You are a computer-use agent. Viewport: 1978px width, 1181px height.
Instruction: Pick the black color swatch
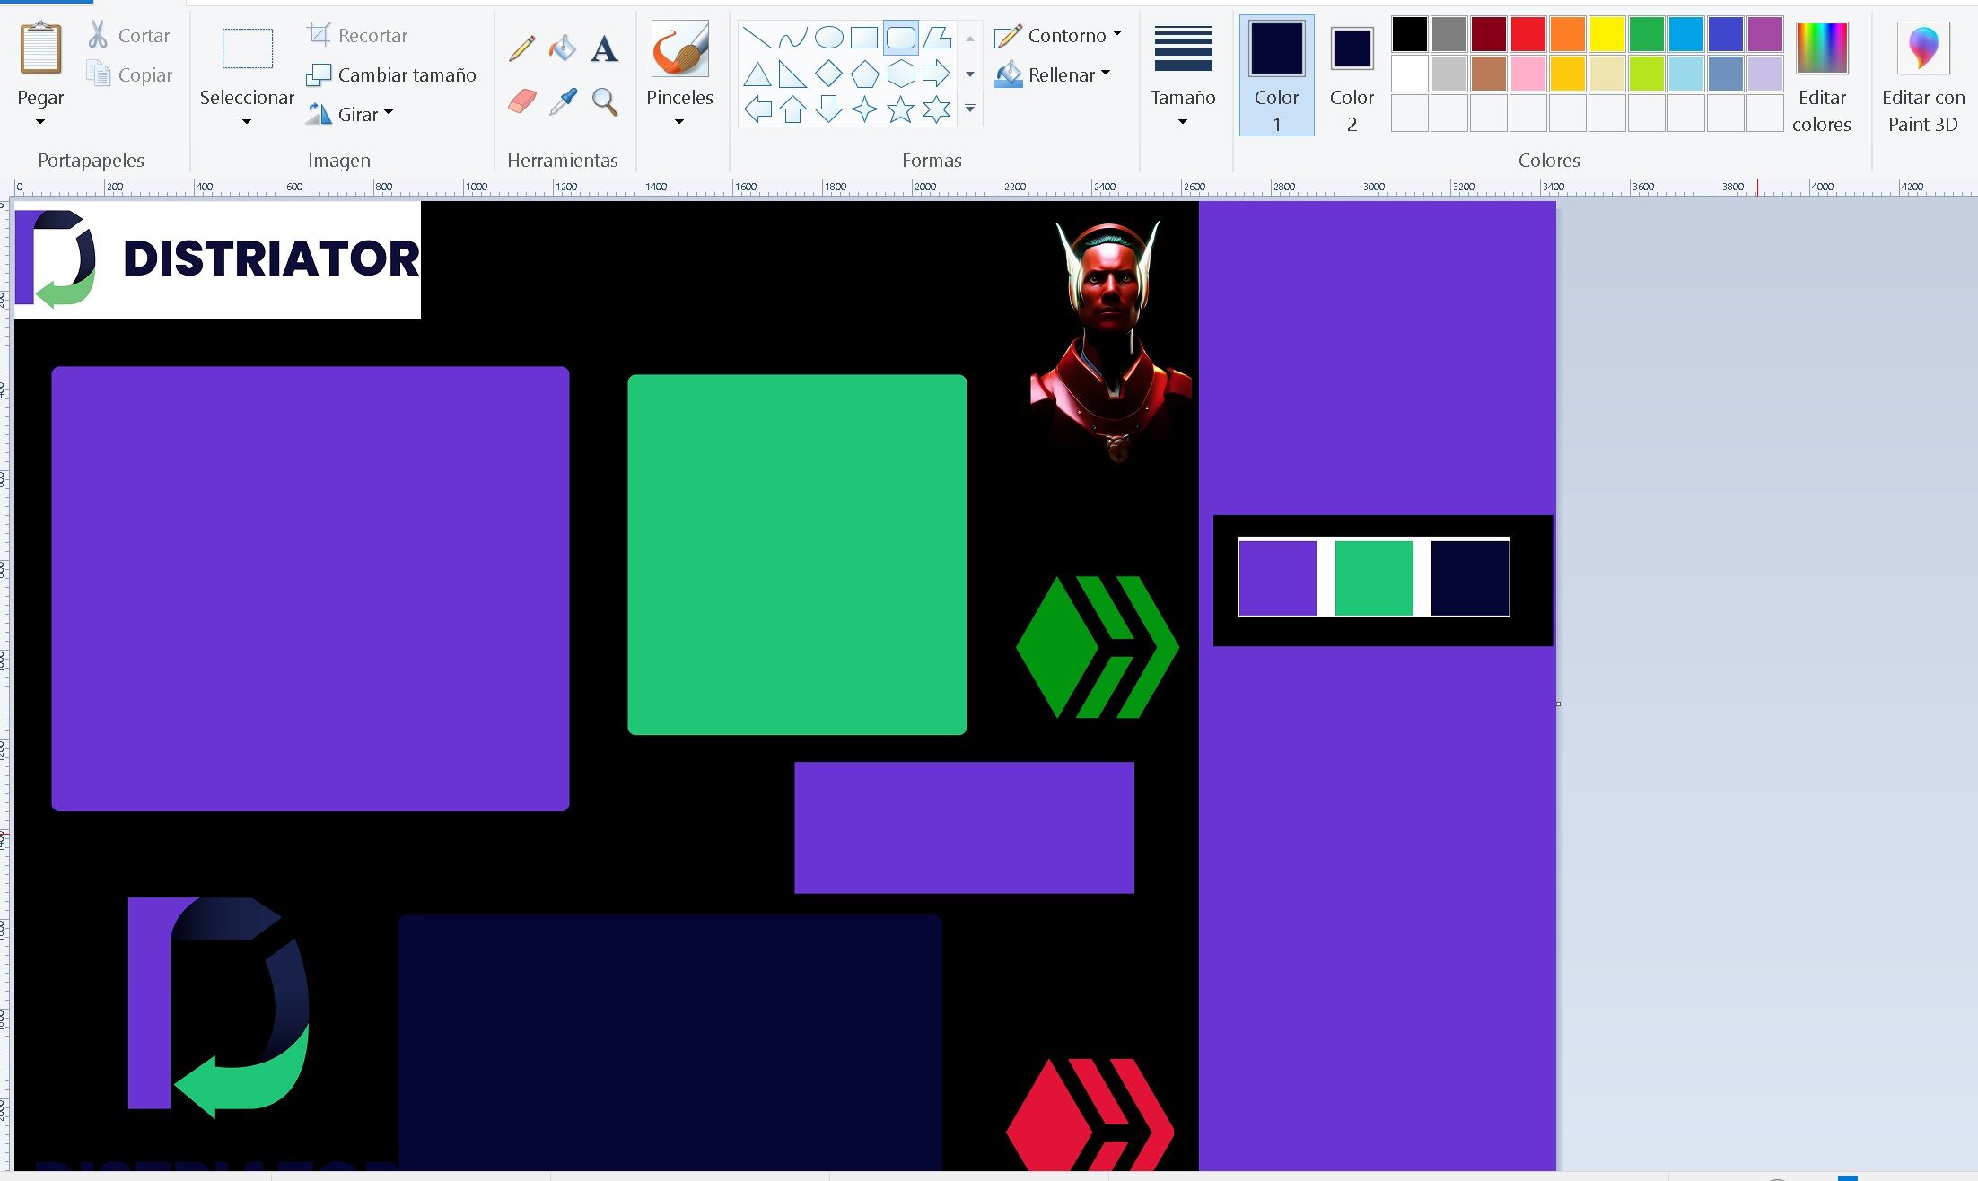pos(1409,34)
